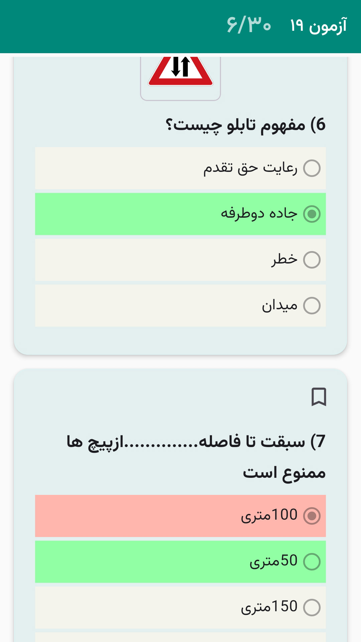Image resolution: width=361 pixels, height=642 pixels.
Task: Click the two-way traffic warning sign image
Action: (180, 72)
